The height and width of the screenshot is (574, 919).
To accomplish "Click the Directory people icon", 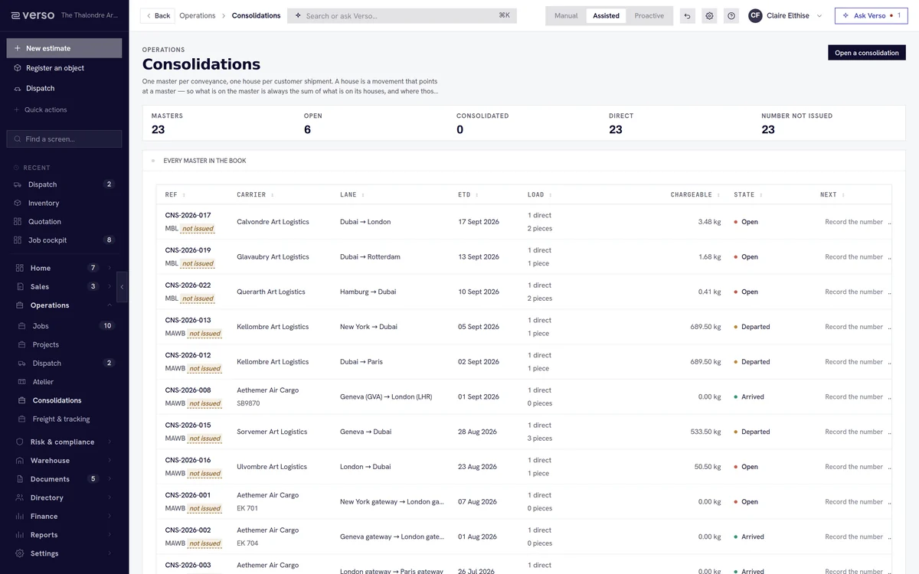I will coord(20,497).
